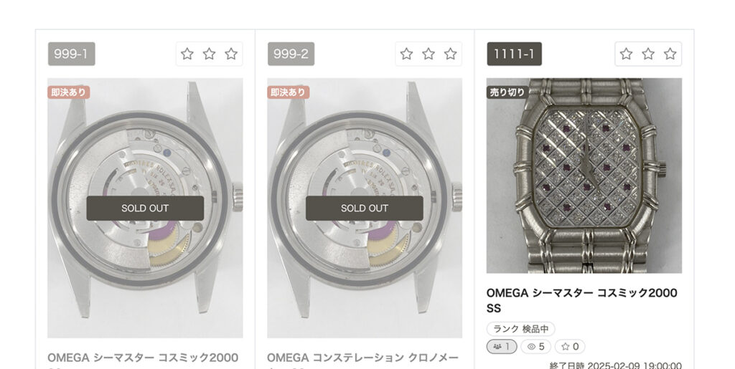Click the 1111-1 lot number badge

point(514,54)
